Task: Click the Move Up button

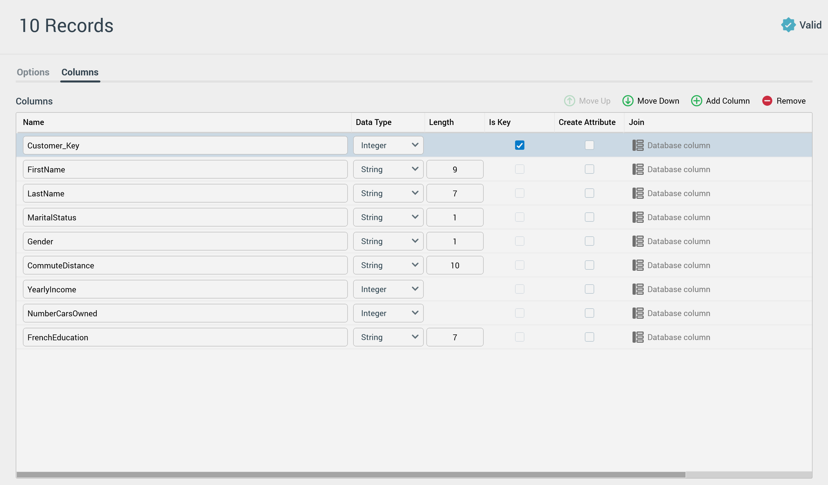Action: click(587, 101)
